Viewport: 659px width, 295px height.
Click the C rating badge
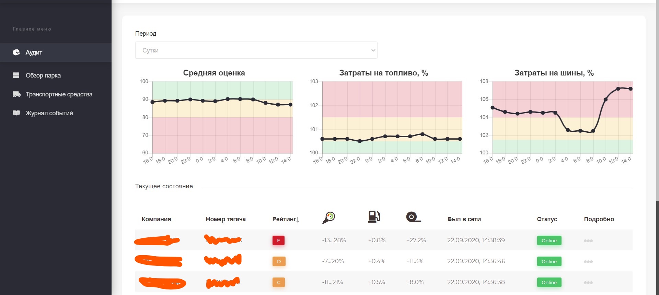[x=279, y=282]
